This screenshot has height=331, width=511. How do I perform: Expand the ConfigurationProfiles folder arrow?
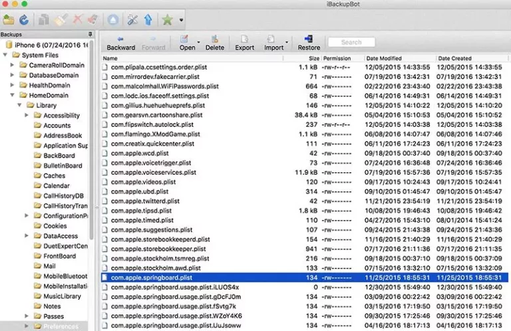[27, 216]
